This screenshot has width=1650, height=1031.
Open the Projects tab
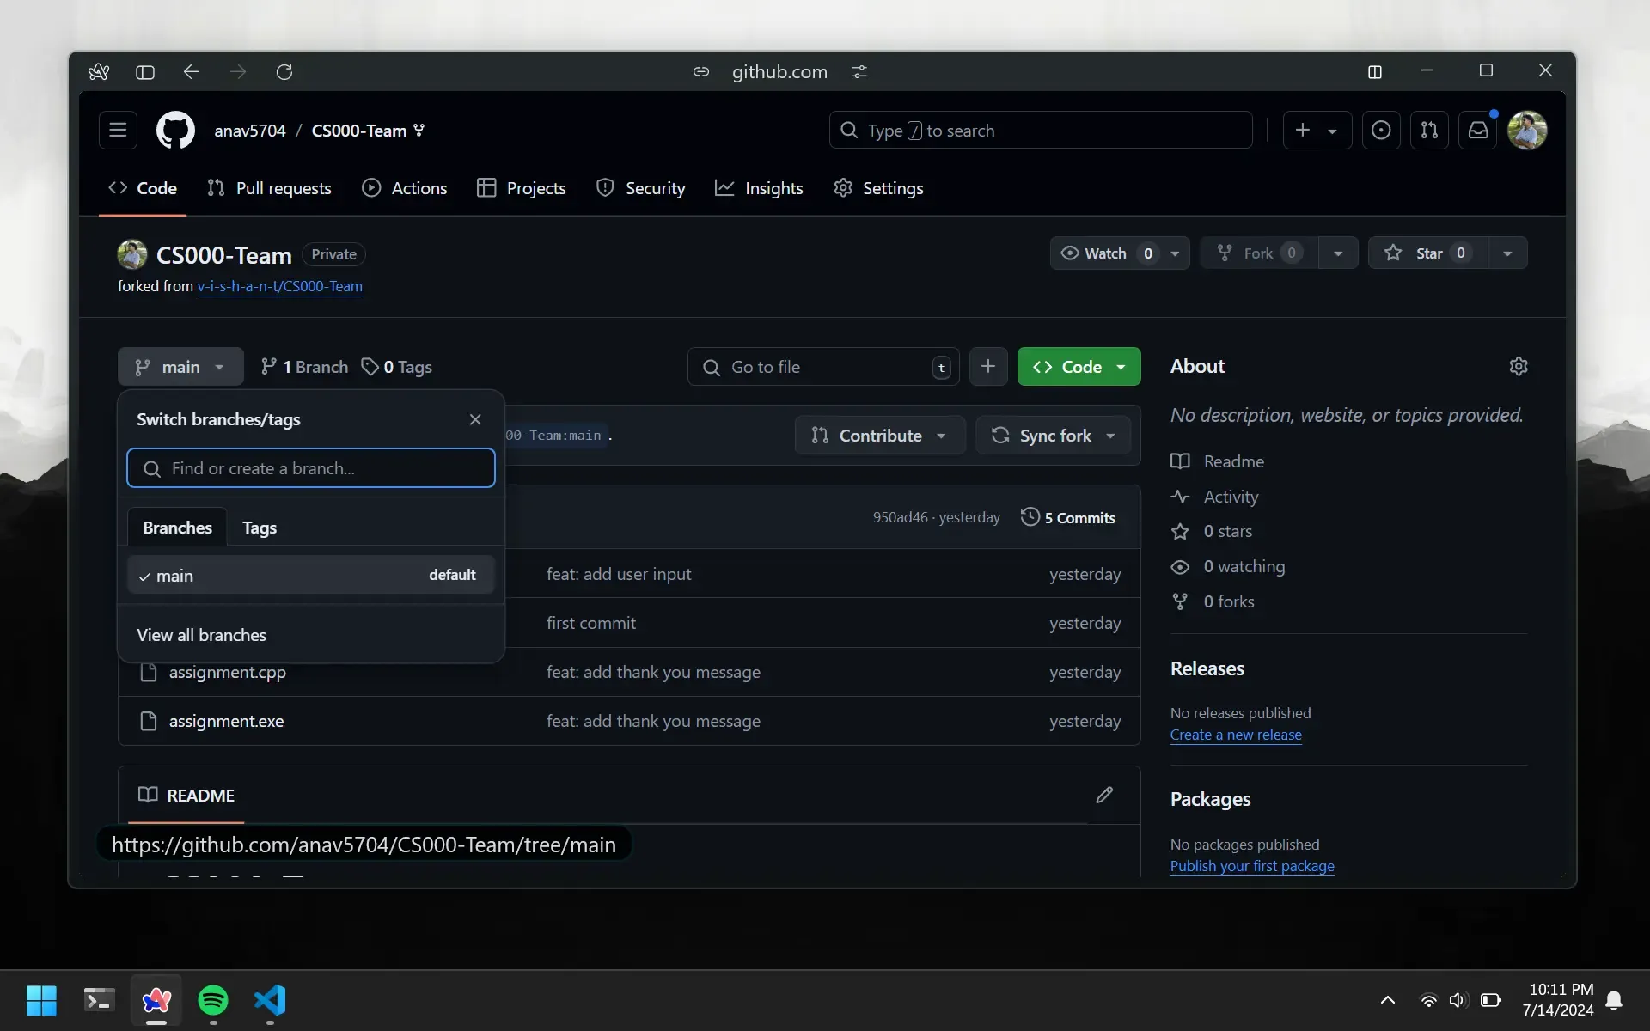(x=522, y=188)
